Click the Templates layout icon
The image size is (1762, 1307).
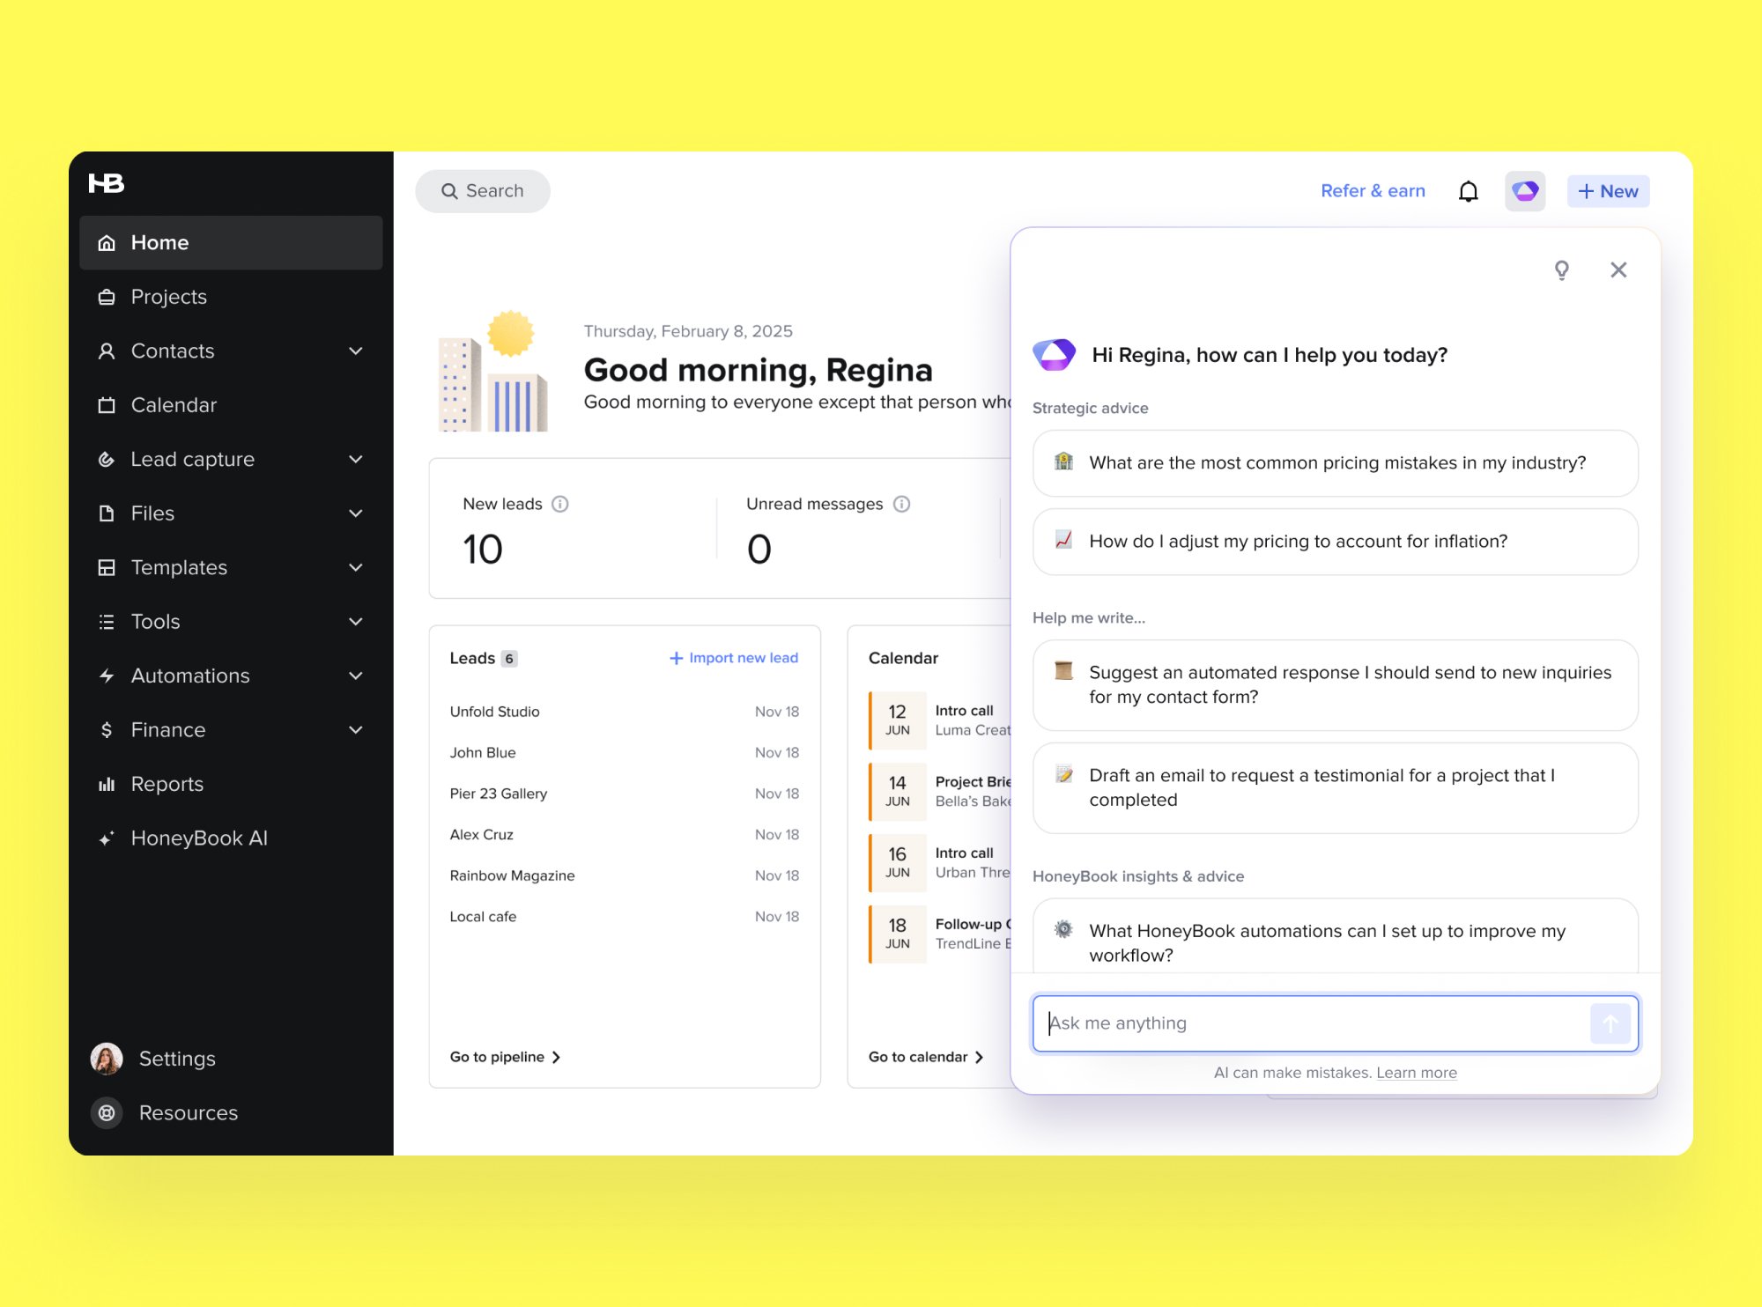point(107,568)
